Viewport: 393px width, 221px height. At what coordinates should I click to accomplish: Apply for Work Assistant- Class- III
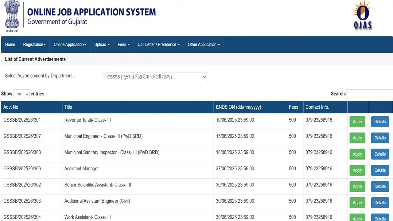click(x=357, y=218)
